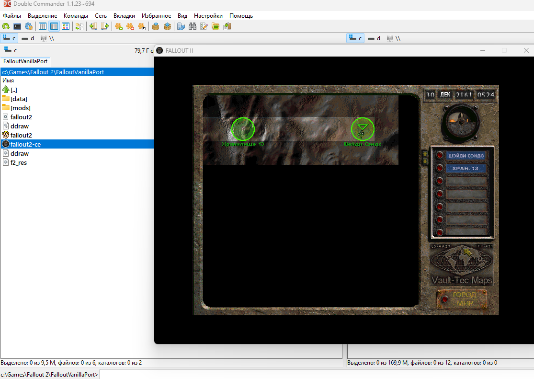Open the Команды menu
Image resolution: width=534 pixels, height=379 pixels.
click(x=76, y=16)
